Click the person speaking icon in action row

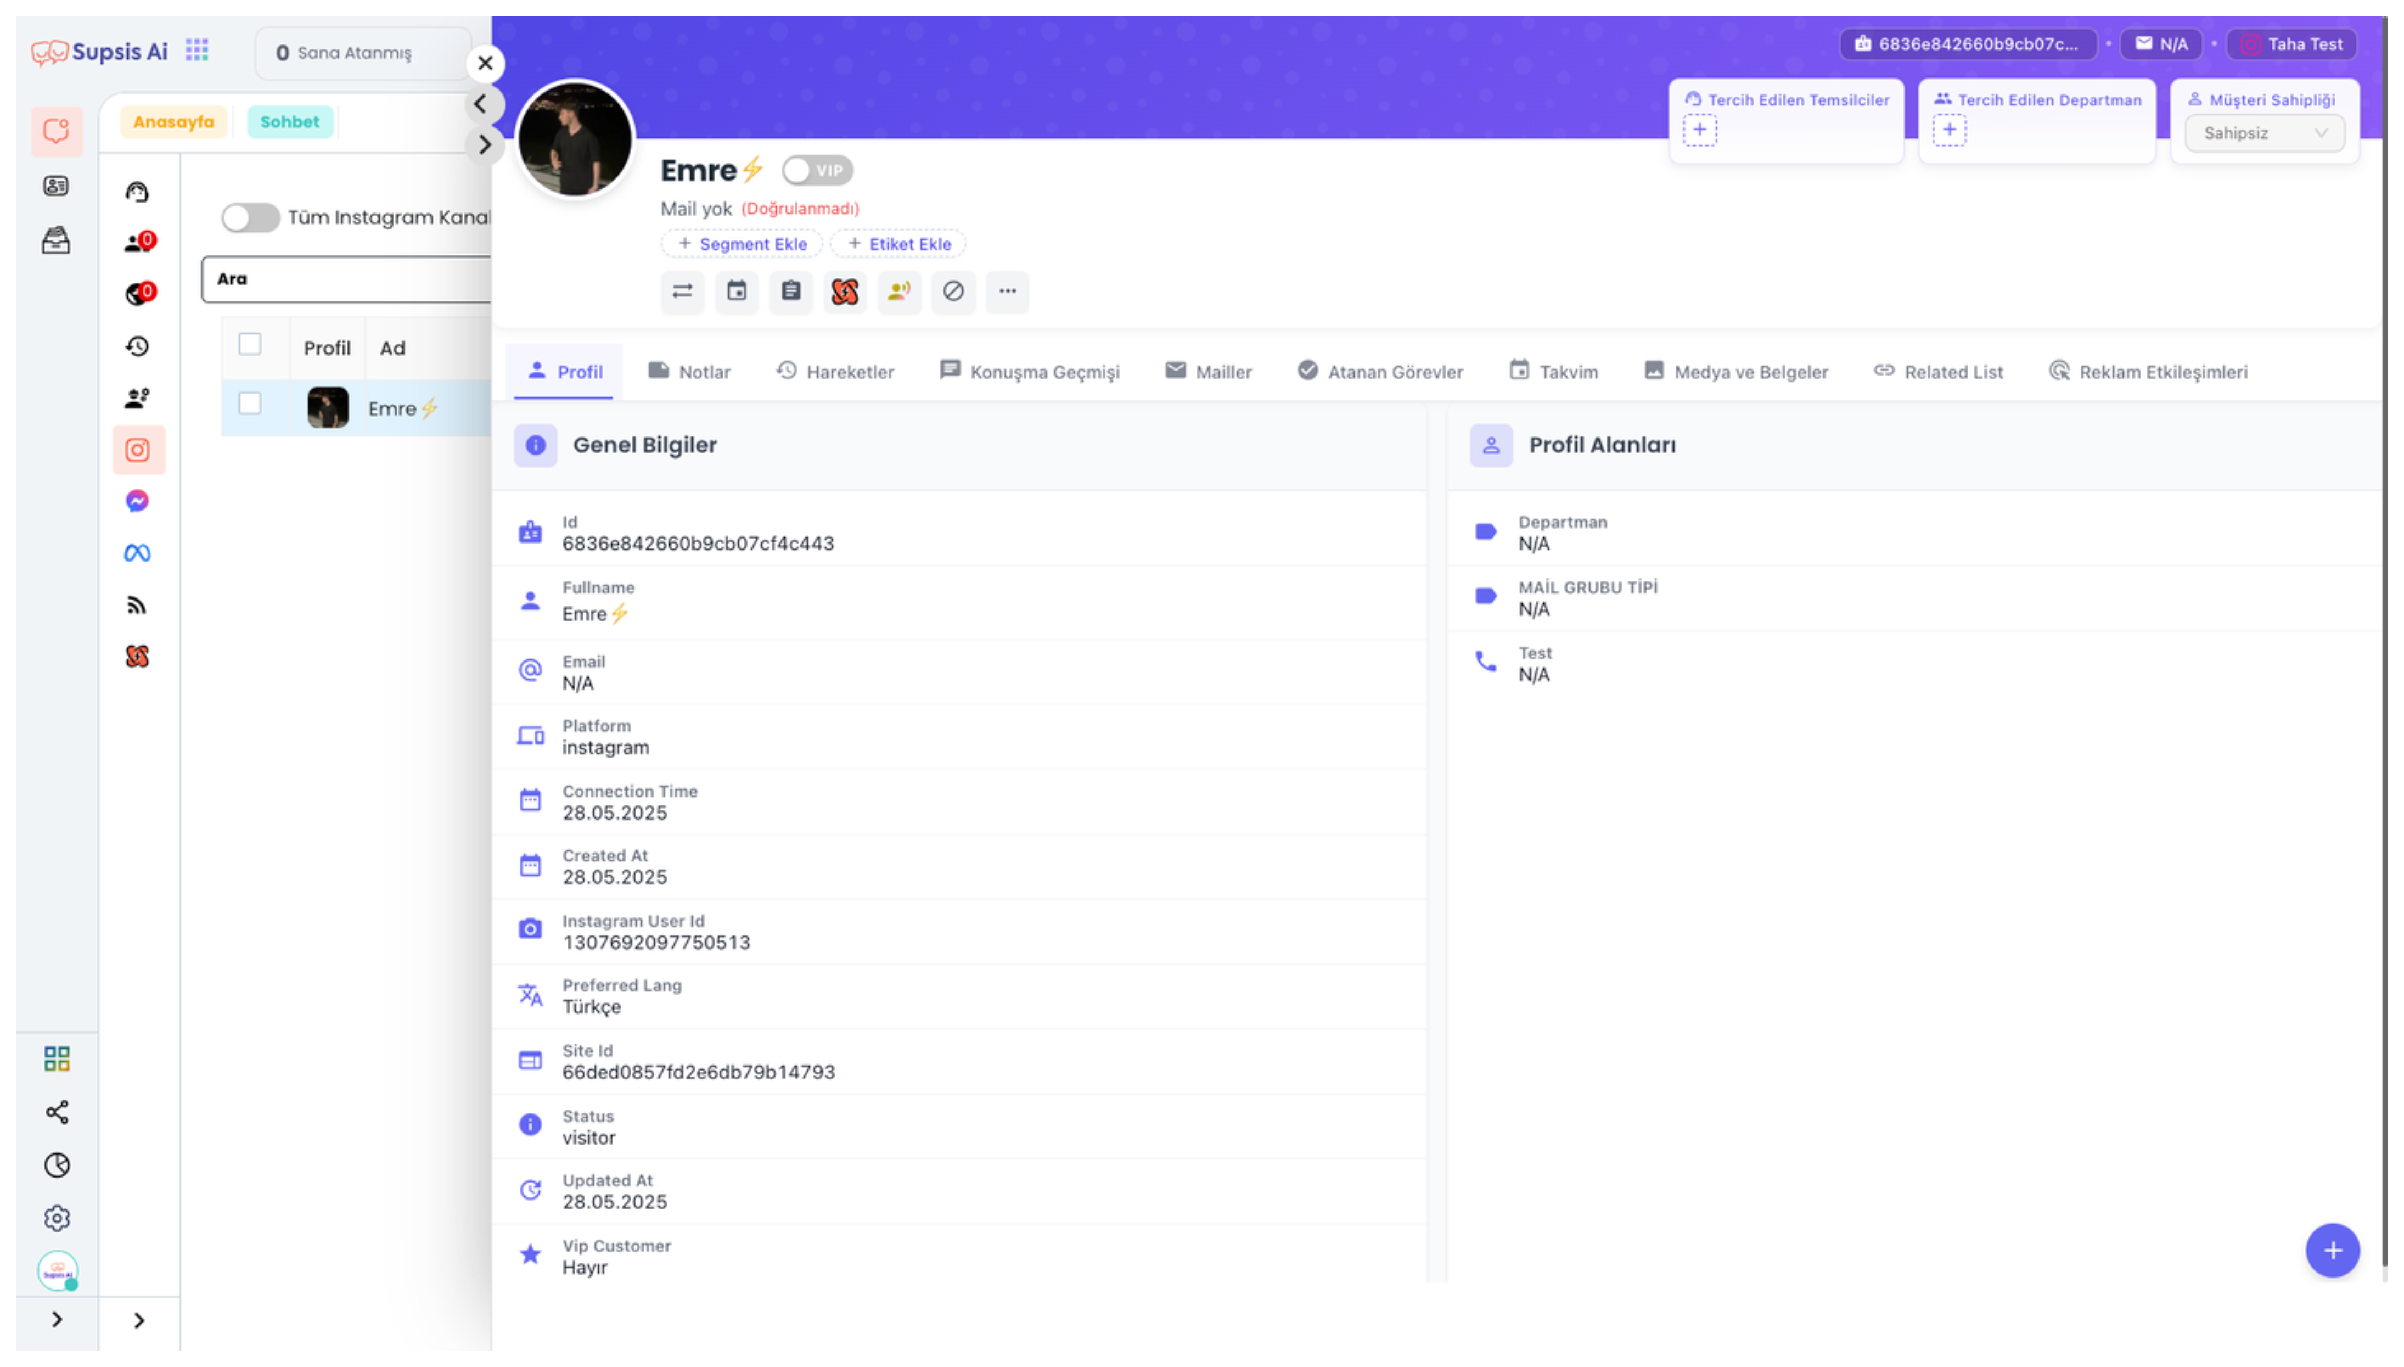[899, 291]
